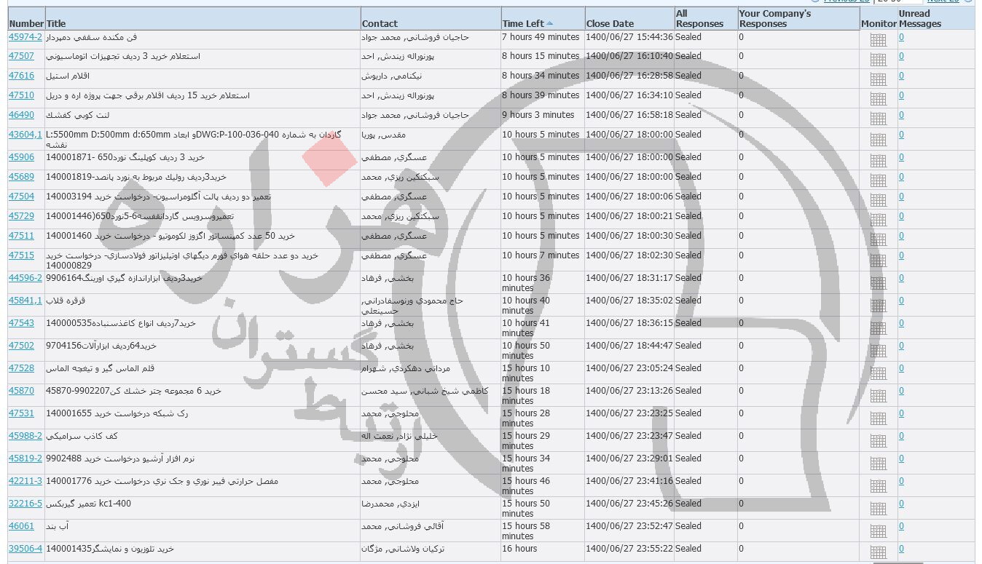This screenshot has width=982, height=564.
Task: Open the monitor icon for negotiation 45974-2
Action: (878, 41)
